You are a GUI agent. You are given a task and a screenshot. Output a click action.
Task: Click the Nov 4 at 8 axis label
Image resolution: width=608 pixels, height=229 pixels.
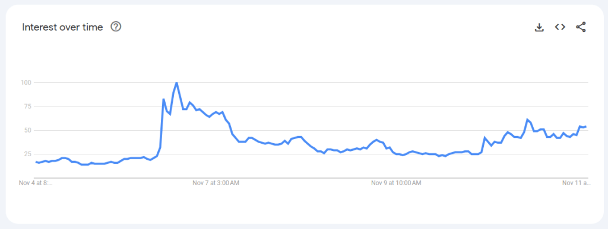(x=36, y=183)
